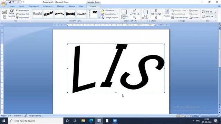Go to the Mailings tab
The height and width of the screenshot is (124, 221).
pos(60,6)
